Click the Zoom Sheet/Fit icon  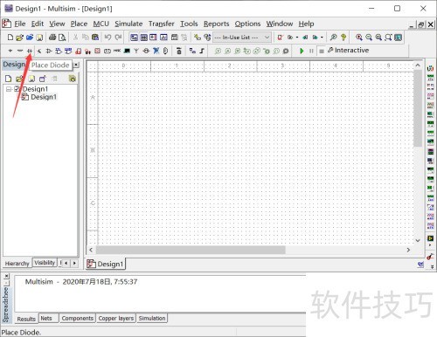[x=388, y=38]
